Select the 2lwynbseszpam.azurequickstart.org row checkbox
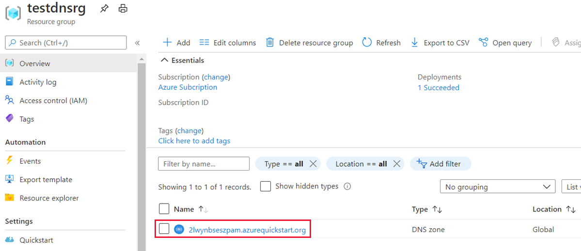The width and height of the screenshot is (581, 251). click(x=164, y=229)
